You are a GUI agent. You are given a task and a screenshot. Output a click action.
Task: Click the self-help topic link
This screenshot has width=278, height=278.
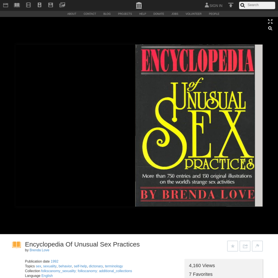[80, 266]
